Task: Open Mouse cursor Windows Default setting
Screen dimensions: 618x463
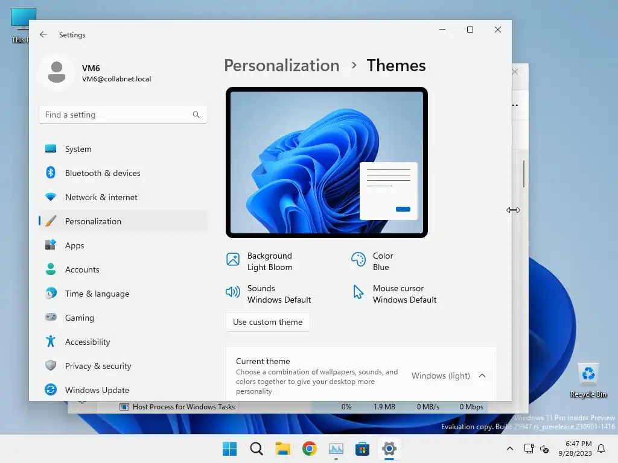Action: click(394, 294)
